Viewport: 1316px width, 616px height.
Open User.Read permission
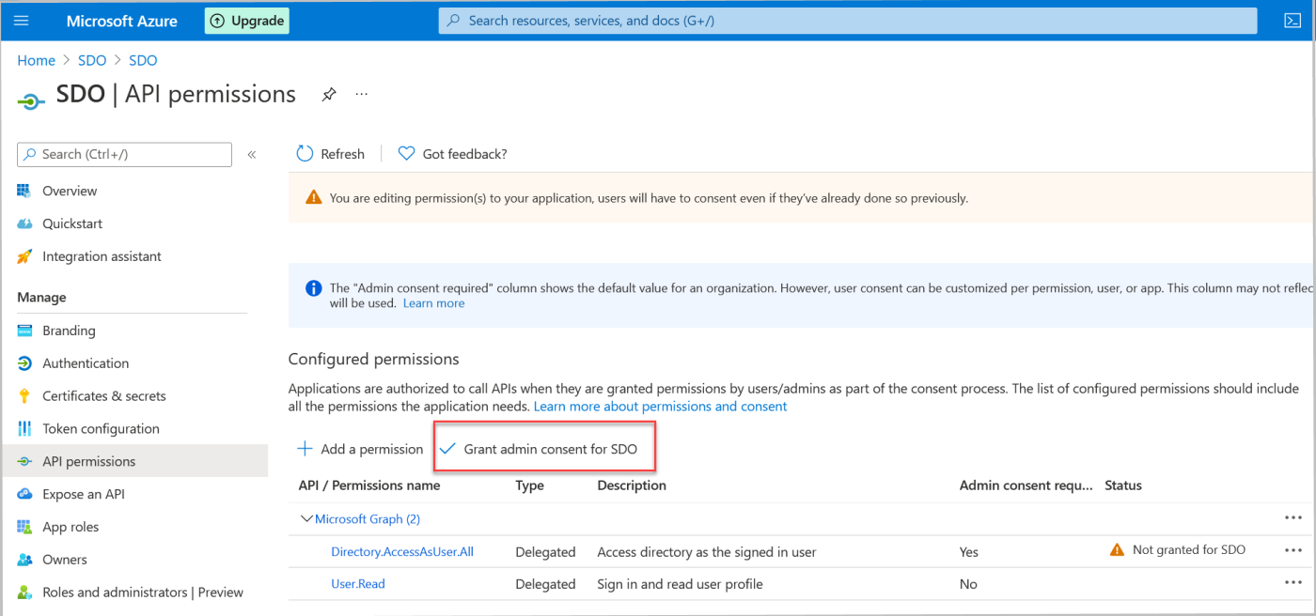point(358,584)
